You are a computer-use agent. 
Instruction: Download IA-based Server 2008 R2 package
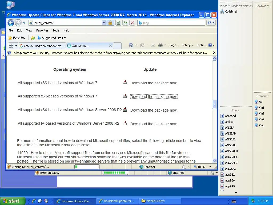pos(154,124)
